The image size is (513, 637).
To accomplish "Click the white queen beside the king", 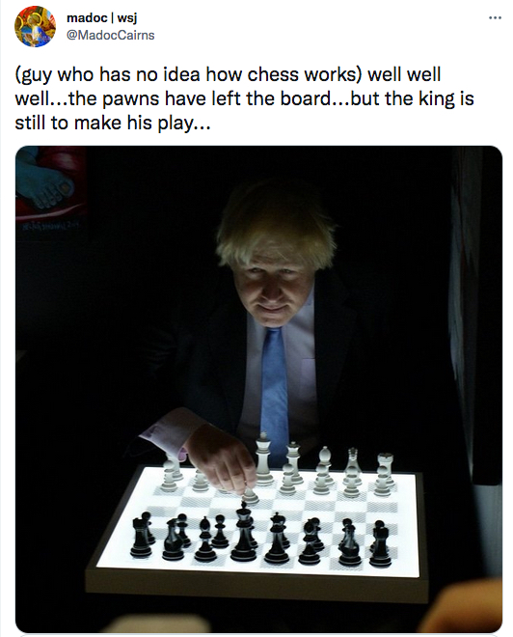I will 293,462.
